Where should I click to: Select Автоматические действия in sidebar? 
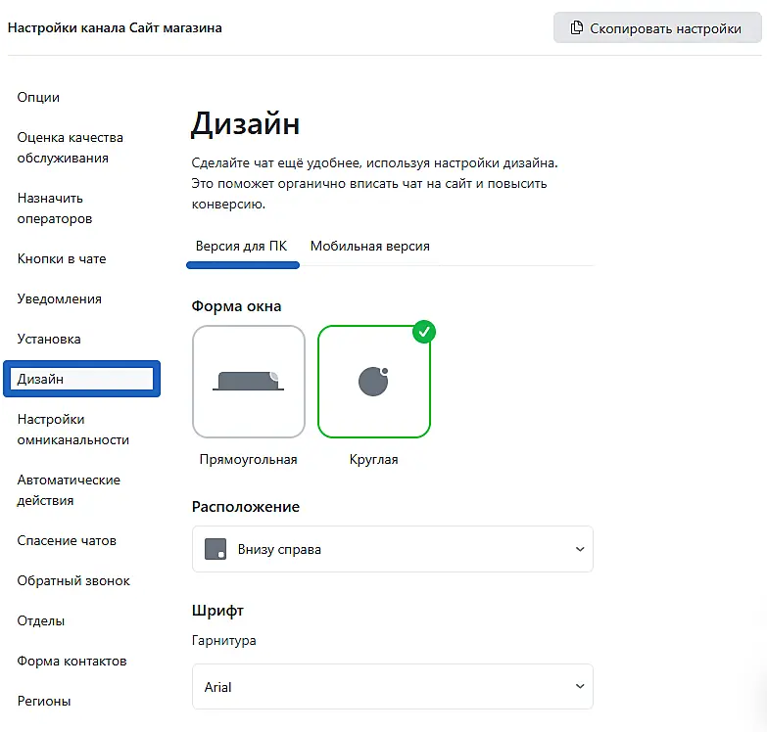(x=69, y=490)
